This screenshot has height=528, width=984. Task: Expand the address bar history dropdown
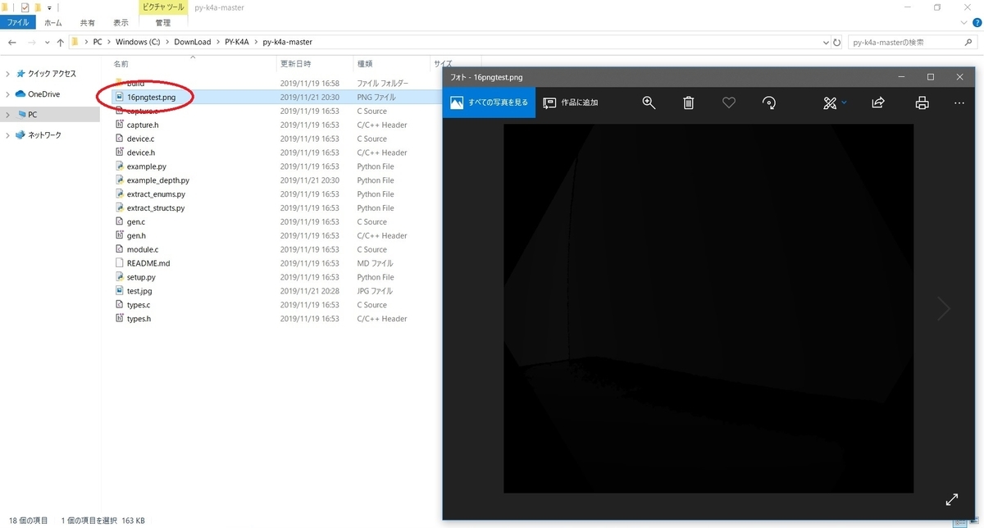pos(825,42)
